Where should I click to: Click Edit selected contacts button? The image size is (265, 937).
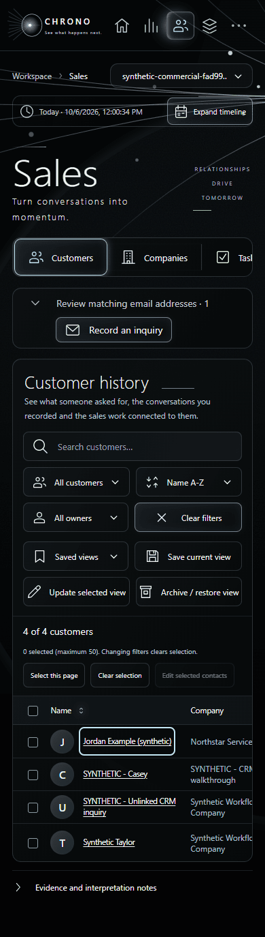[194, 675]
